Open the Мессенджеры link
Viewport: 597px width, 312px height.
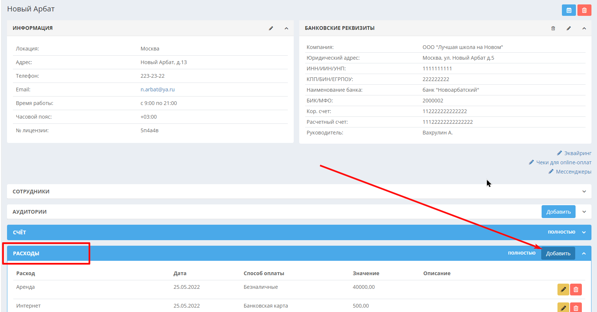(573, 172)
